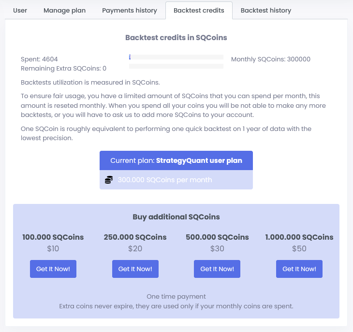Select the Backtest credits tab

[x=199, y=10]
